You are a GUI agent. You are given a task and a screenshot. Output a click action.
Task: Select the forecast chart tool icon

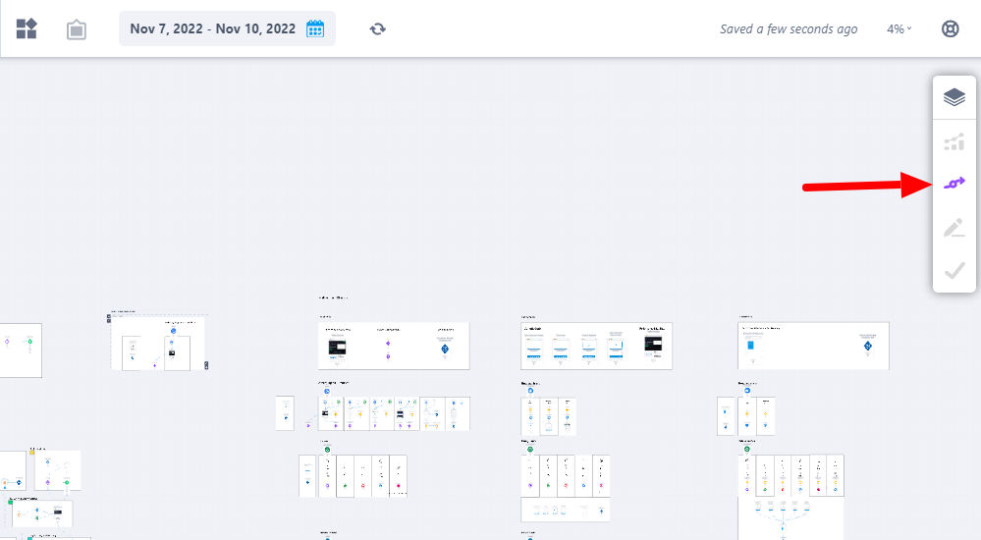tap(954, 142)
